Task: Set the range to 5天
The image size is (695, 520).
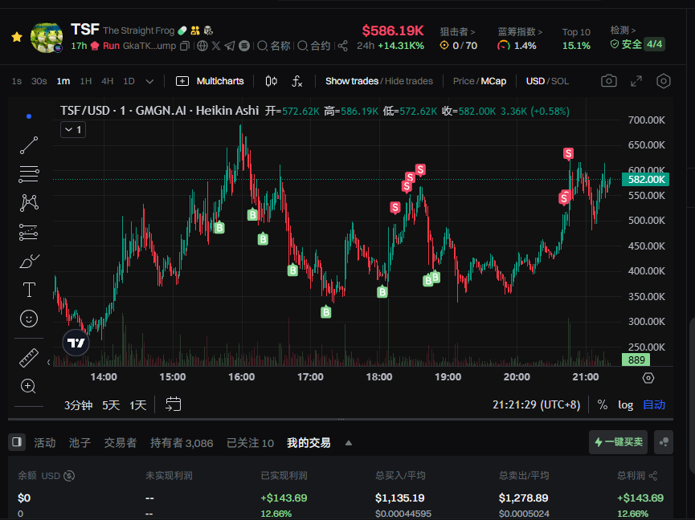Action: pyautogui.click(x=111, y=405)
